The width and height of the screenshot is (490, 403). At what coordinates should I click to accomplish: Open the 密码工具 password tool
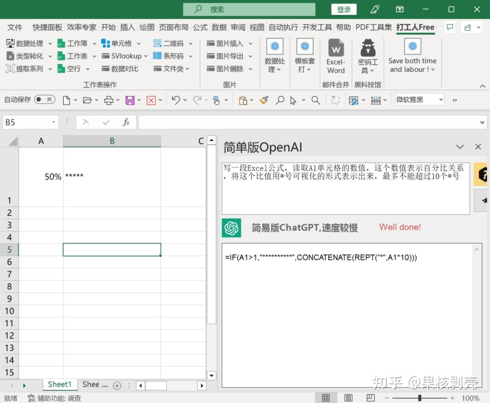[368, 56]
